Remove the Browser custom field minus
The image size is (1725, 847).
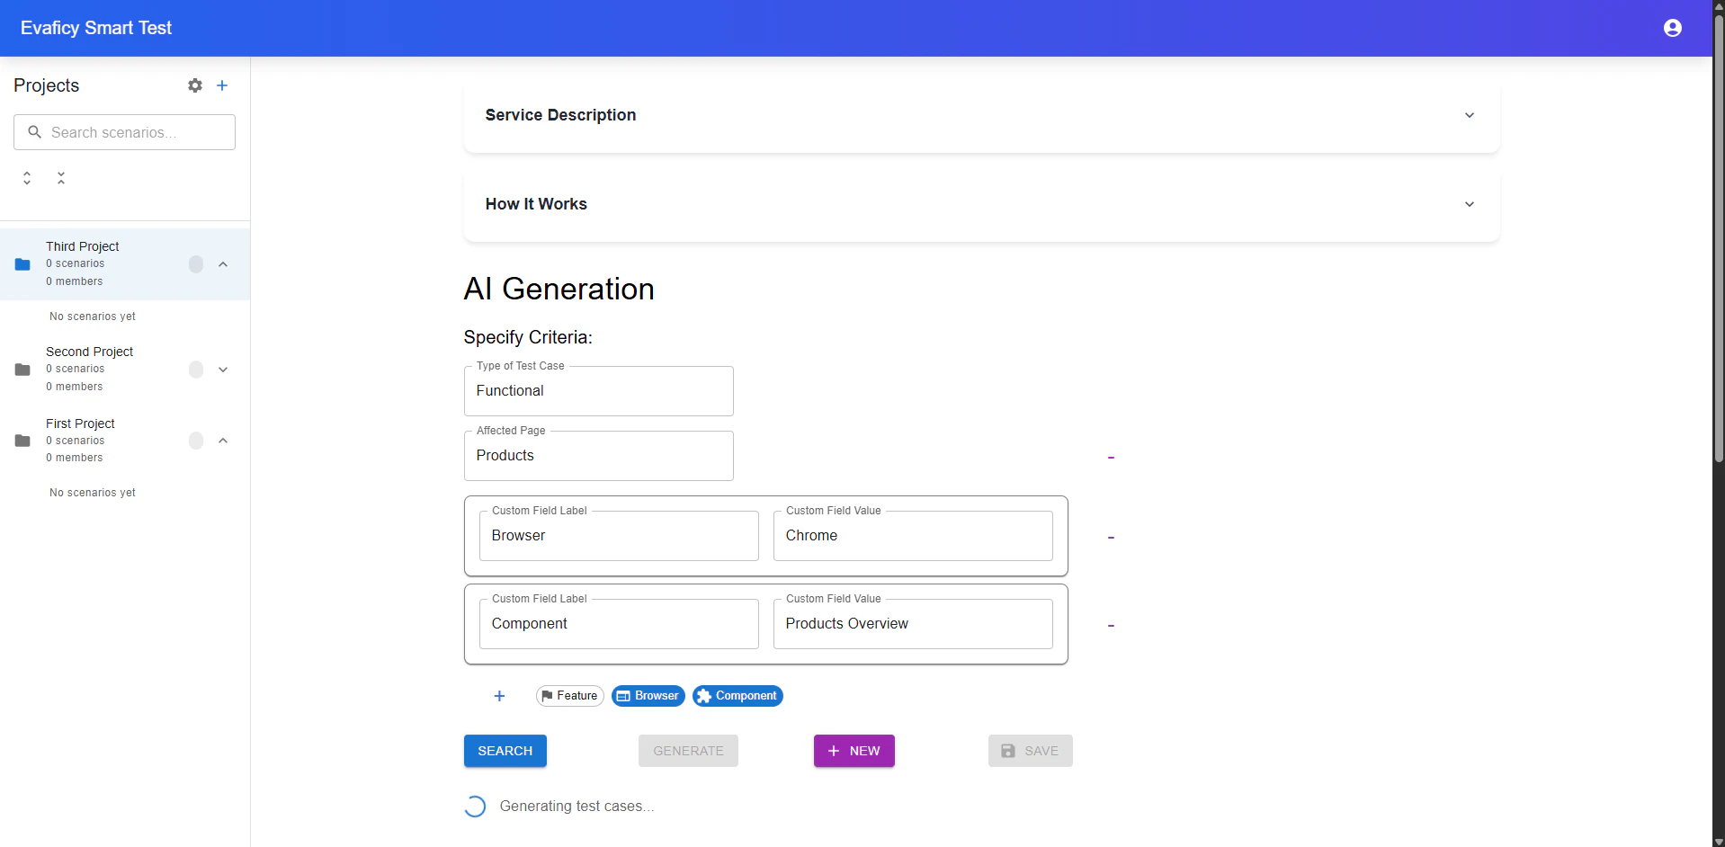pyautogui.click(x=1111, y=538)
